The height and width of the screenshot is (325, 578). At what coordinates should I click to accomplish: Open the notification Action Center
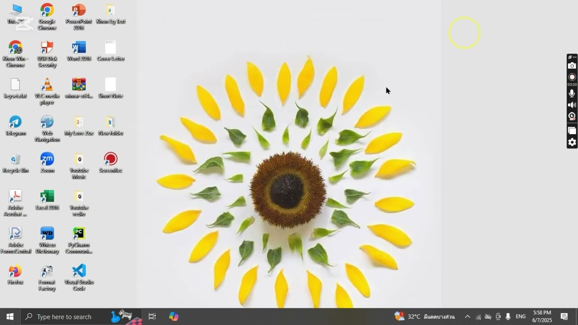click(x=564, y=316)
